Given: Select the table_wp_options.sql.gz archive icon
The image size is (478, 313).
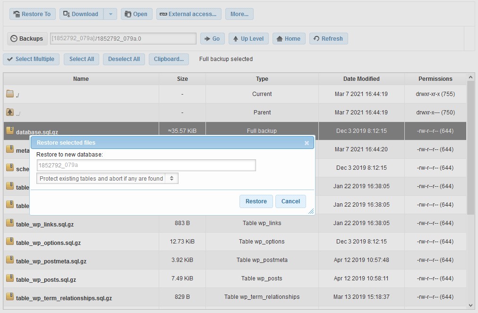Looking at the screenshot, I should [10, 242].
